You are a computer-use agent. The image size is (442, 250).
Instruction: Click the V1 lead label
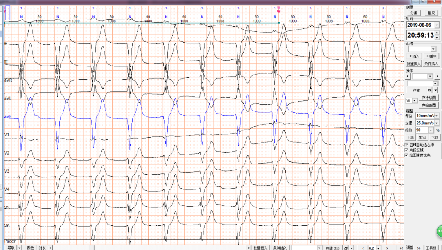tap(7, 134)
